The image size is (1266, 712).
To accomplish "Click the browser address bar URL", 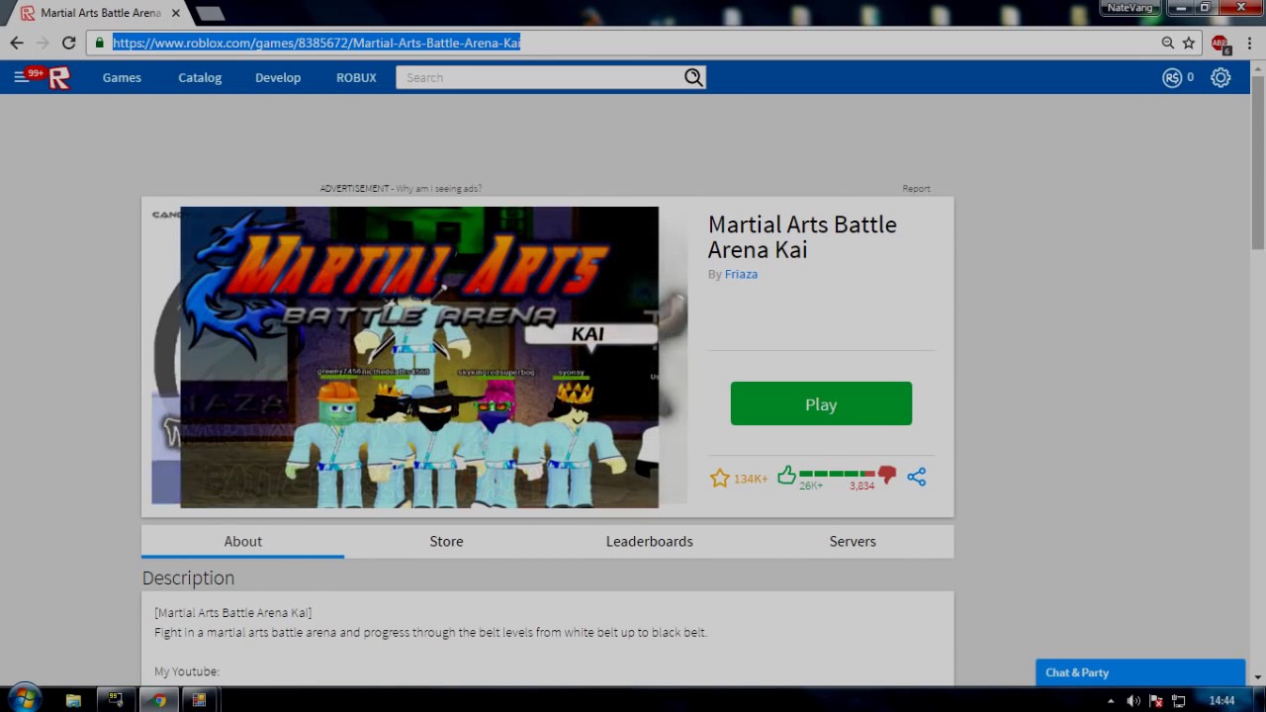I will click(316, 43).
